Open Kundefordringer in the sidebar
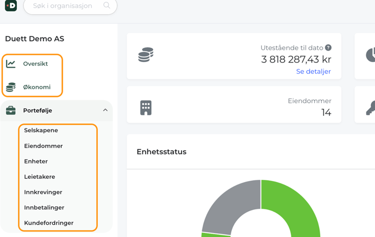 pyautogui.click(x=49, y=223)
